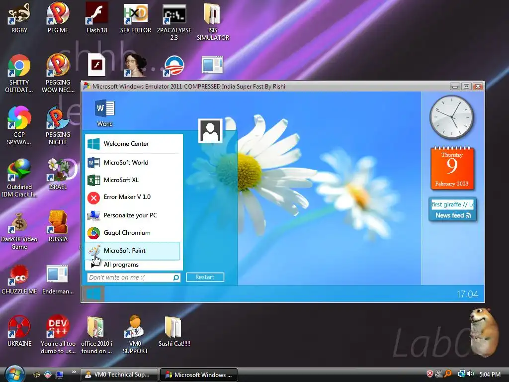Open the CCP SPYWA... desktop icon
This screenshot has height=382, width=509.
click(19, 125)
